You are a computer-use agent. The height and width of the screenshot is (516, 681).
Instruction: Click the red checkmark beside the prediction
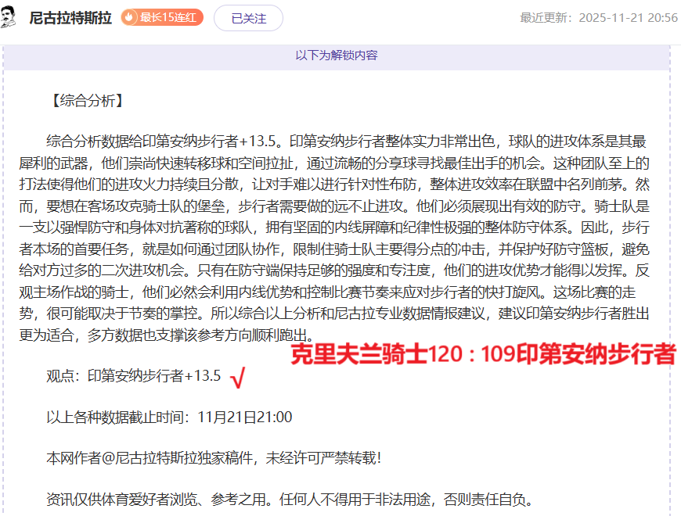[x=238, y=378]
